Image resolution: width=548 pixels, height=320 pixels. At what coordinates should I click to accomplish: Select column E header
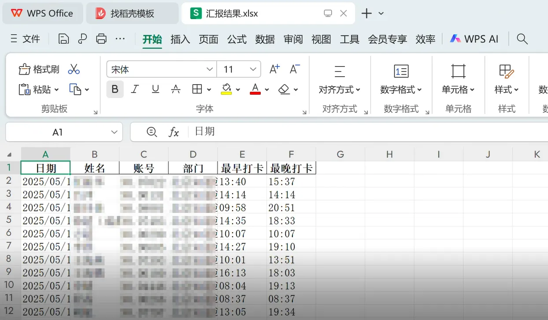pos(242,154)
